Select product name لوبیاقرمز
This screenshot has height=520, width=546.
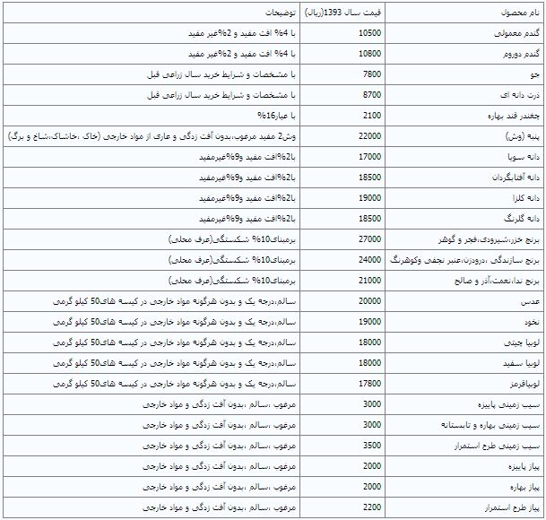click(x=524, y=383)
